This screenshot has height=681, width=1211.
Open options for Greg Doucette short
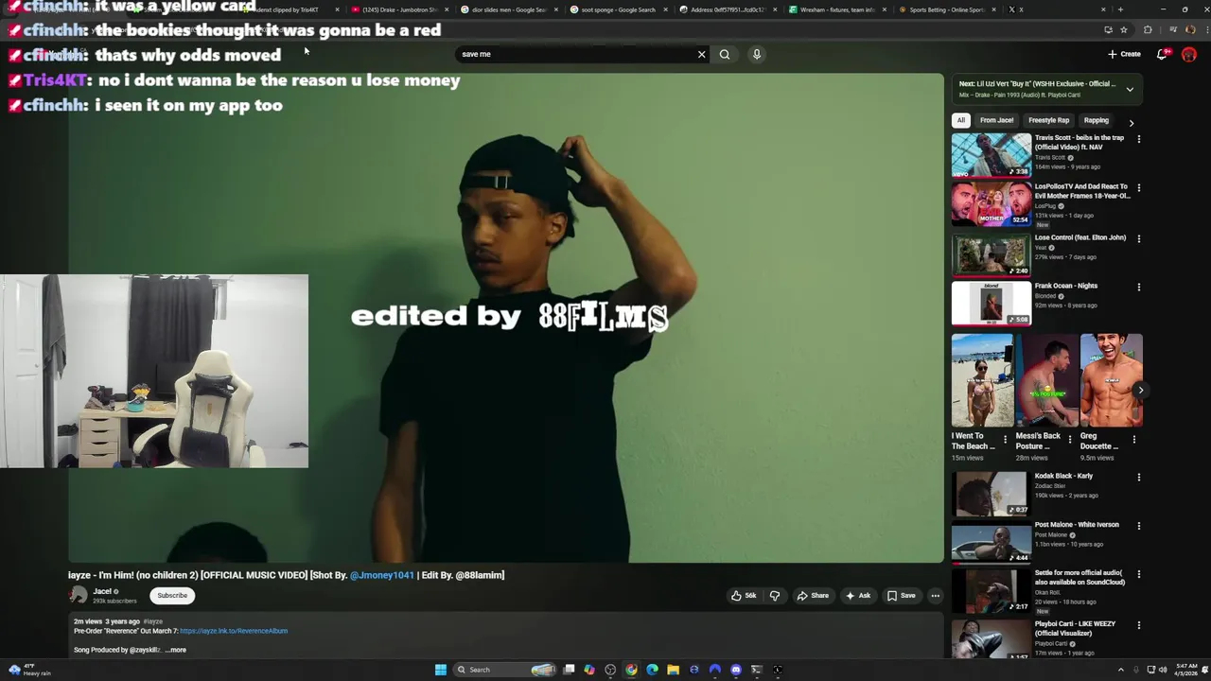click(x=1134, y=440)
